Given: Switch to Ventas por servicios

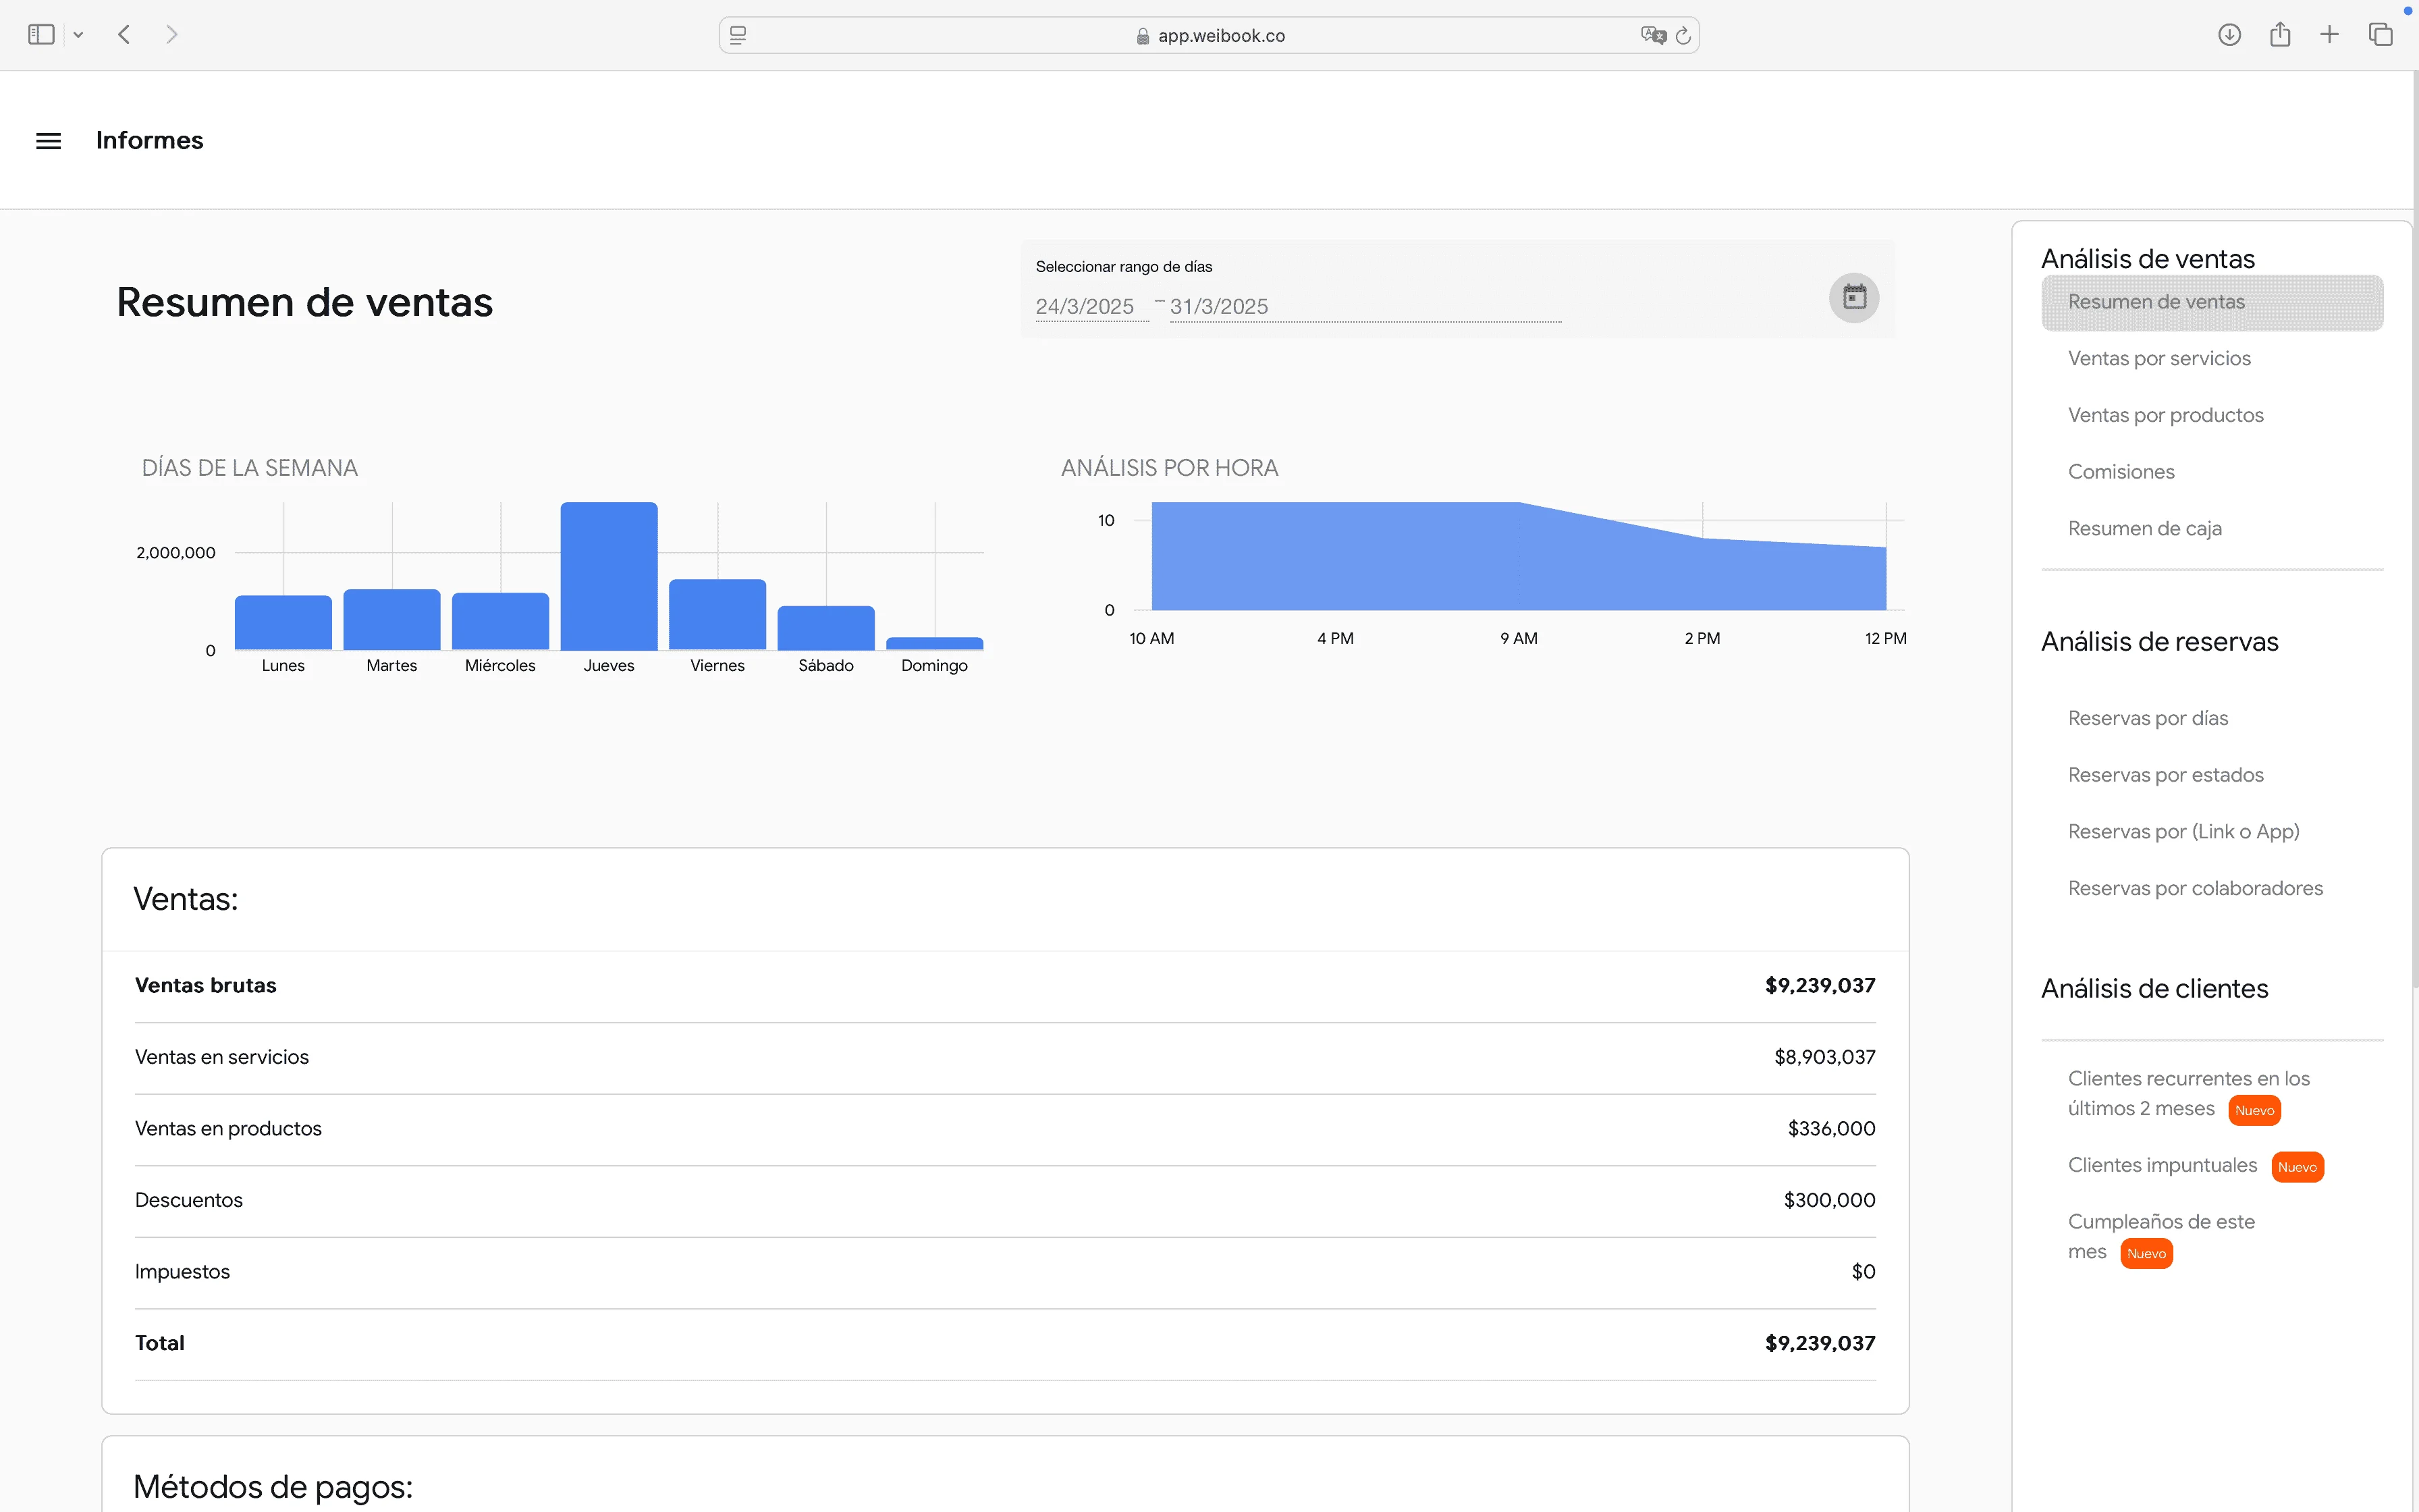Looking at the screenshot, I should pos(2158,357).
